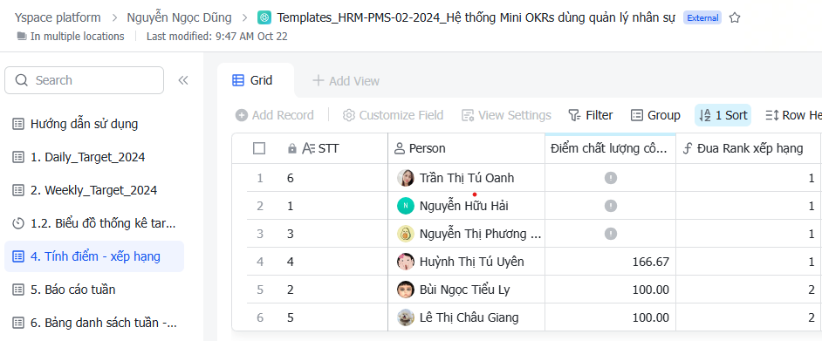822x341 pixels.
Task: Open Customize Field settings
Action: [x=393, y=115]
